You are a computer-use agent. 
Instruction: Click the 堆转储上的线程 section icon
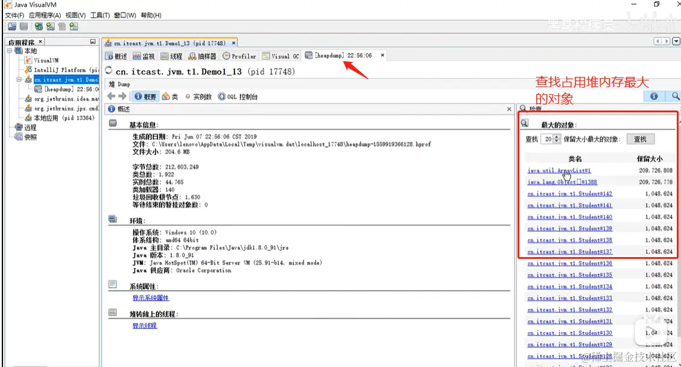click(113, 312)
